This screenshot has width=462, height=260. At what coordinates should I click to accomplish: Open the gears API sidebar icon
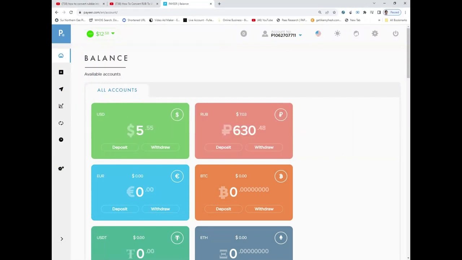[x=61, y=169]
